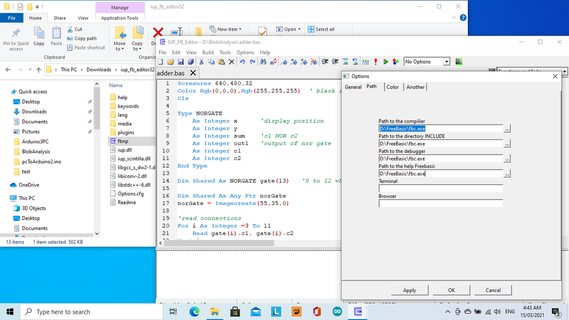Select Options.cfg in the Explorer file list
Viewport: 569px width, 320px height.
[x=130, y=194]
